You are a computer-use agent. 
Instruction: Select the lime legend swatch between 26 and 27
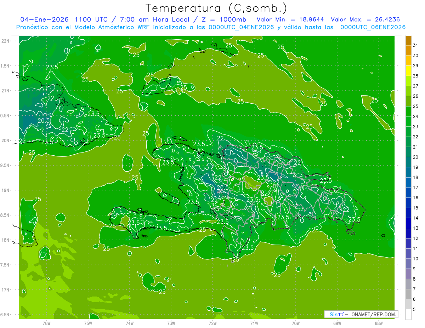[x=408, y=91]
